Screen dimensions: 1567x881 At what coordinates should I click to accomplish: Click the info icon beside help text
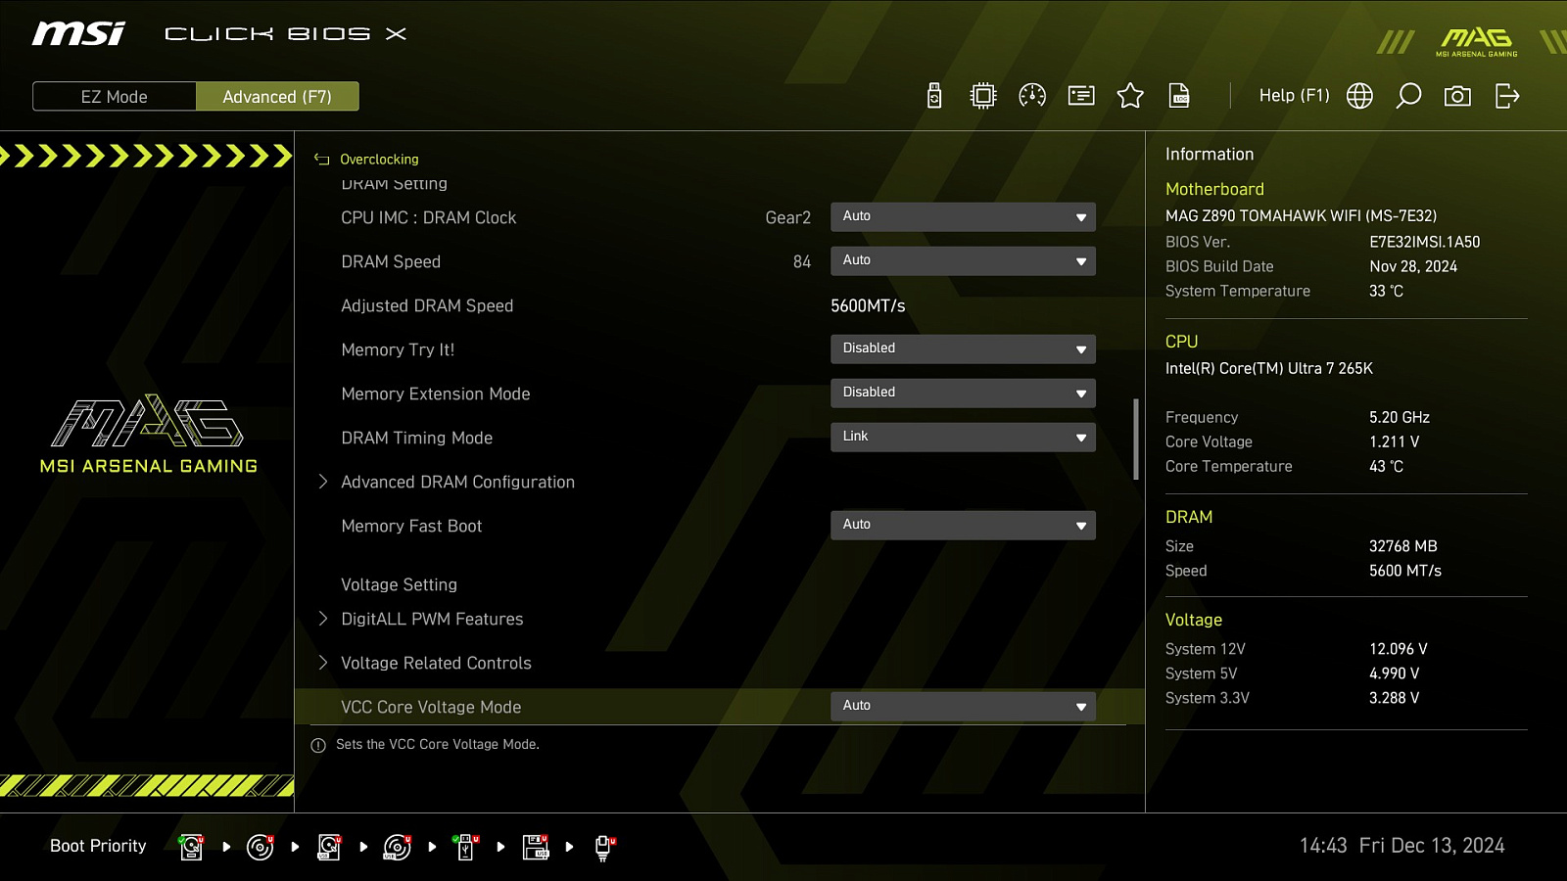[x=318, y=746]
